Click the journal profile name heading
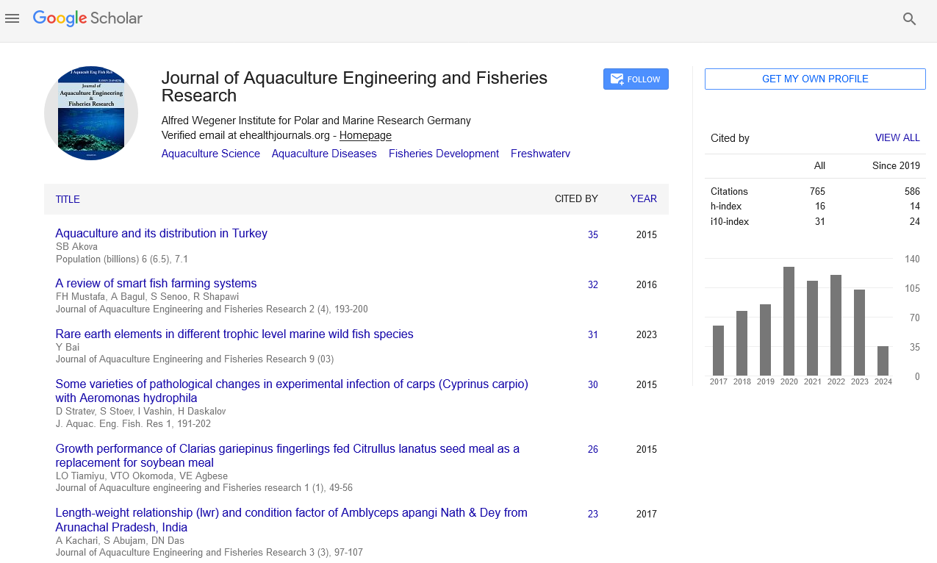The image size is (937, 563). [354, 87]
